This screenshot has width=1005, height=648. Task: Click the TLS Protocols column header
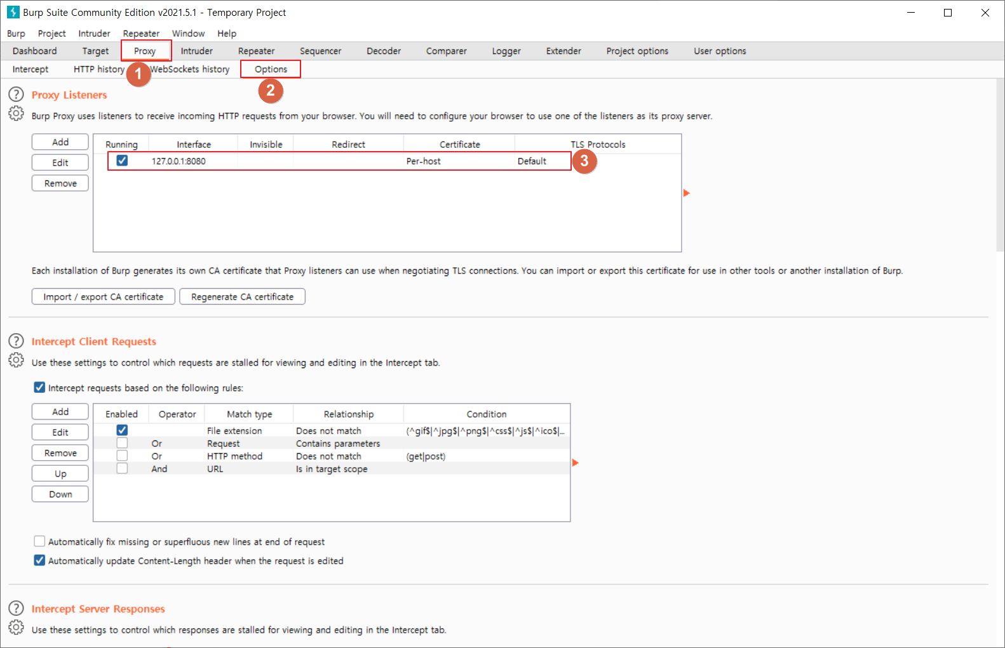point(598,145)
